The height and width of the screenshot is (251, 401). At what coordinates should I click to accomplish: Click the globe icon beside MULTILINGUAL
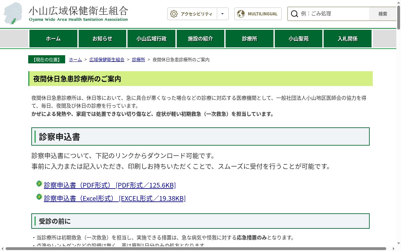coord(241,14)
